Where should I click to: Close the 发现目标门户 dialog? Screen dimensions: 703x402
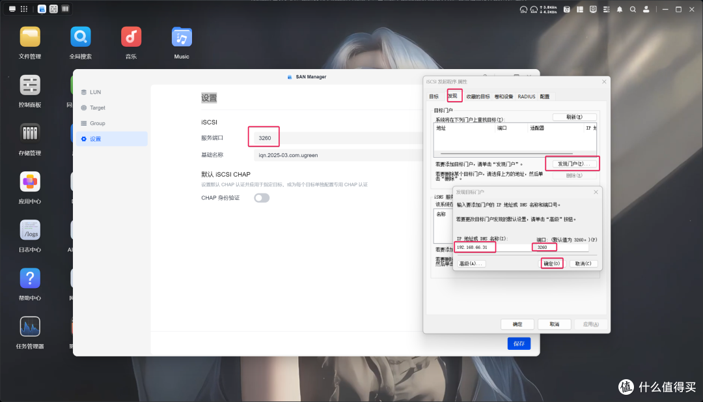[x=596, y=192]
